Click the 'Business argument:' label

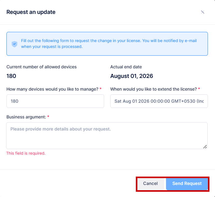click(26, 117)
